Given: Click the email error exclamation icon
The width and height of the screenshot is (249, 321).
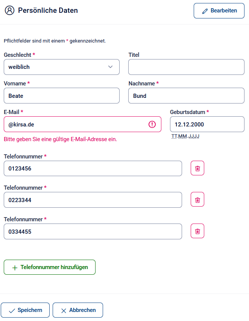Looking at the screenshot, I should coord(152,124).
